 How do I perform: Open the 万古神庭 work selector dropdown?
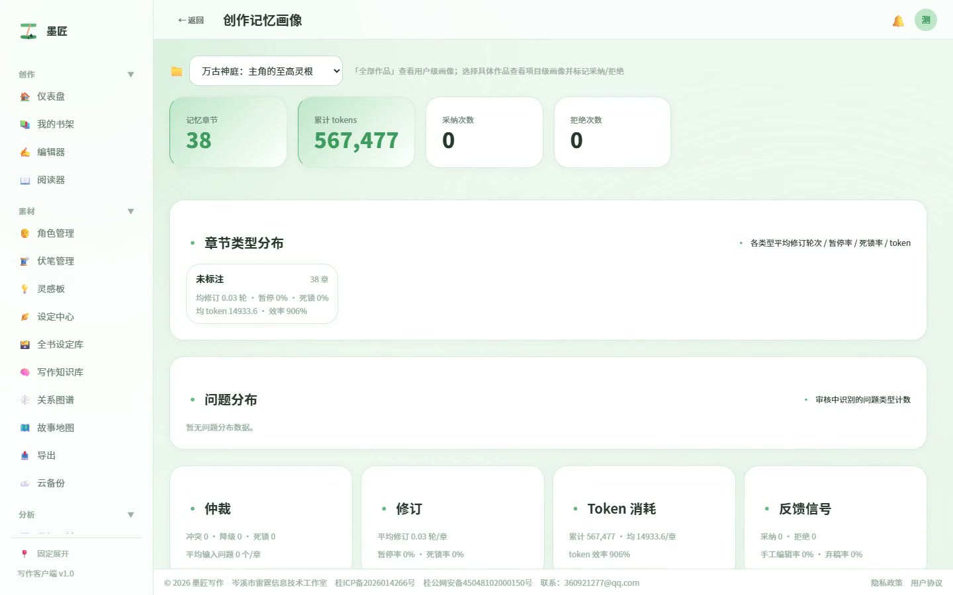click(x=266, y=71)
